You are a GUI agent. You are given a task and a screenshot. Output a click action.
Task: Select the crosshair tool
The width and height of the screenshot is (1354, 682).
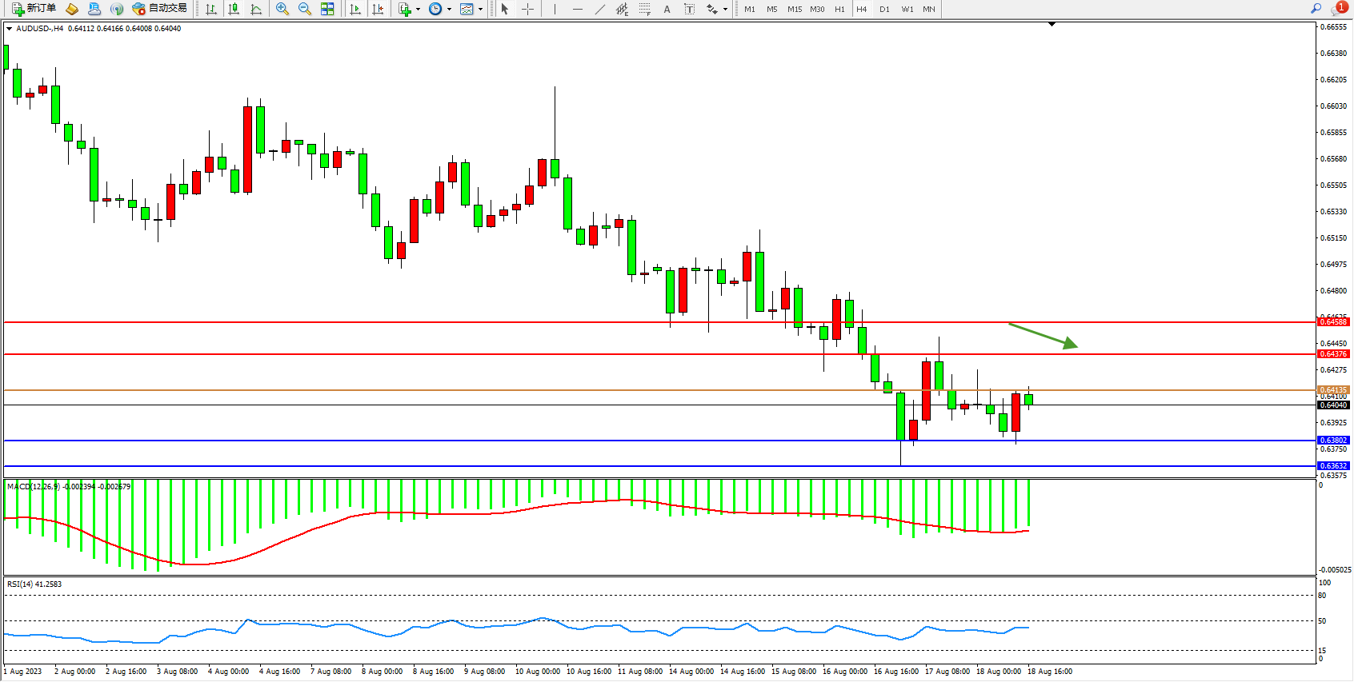(527, 9)
